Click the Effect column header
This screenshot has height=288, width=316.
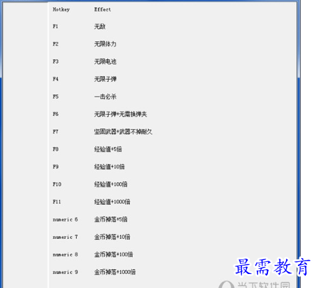point(103,9)
